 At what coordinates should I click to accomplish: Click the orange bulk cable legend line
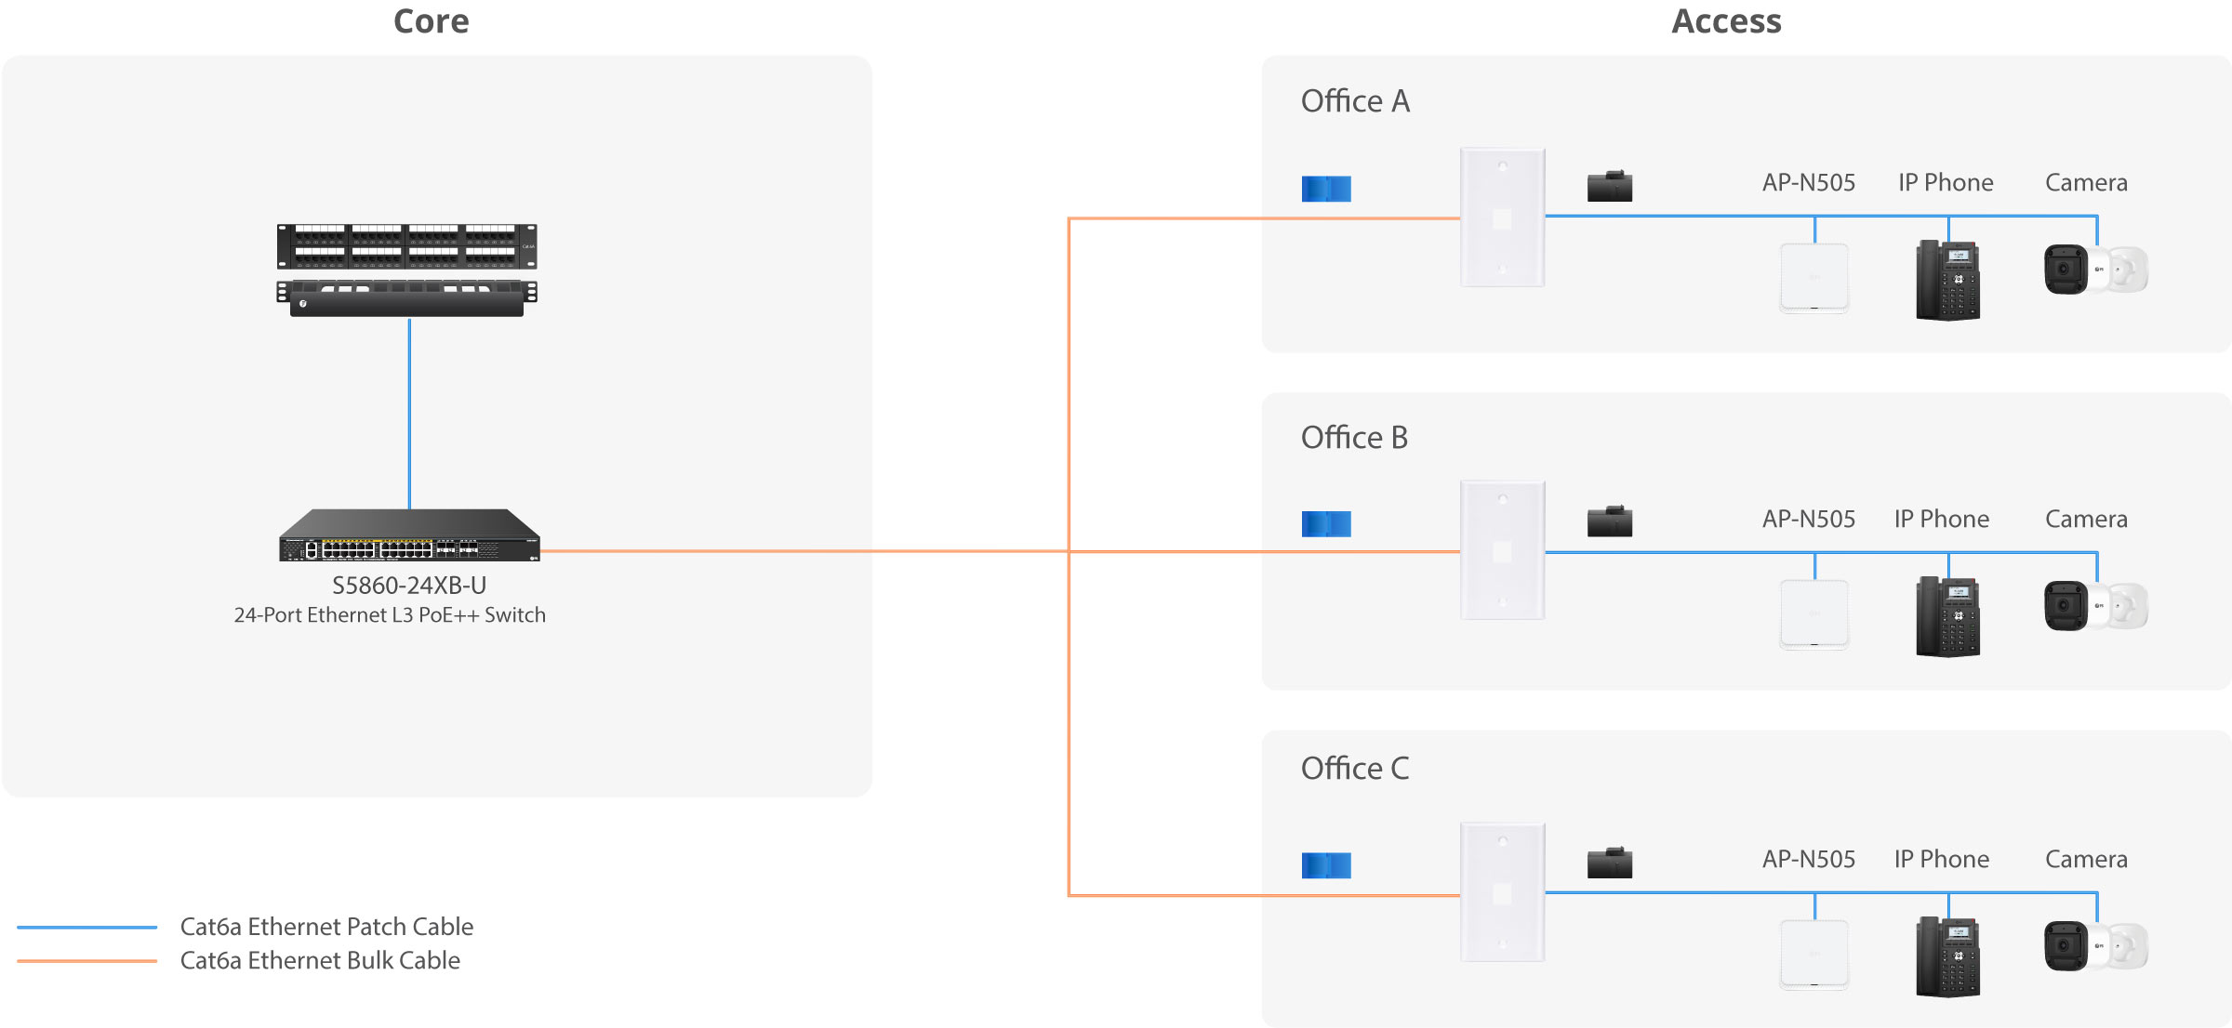click(86, 961)
